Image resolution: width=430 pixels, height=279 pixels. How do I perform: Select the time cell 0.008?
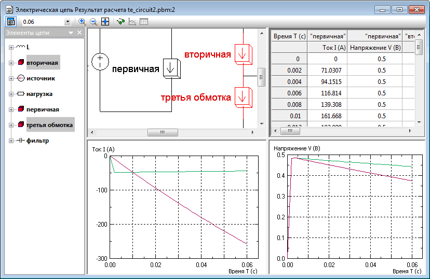(289, 105)
